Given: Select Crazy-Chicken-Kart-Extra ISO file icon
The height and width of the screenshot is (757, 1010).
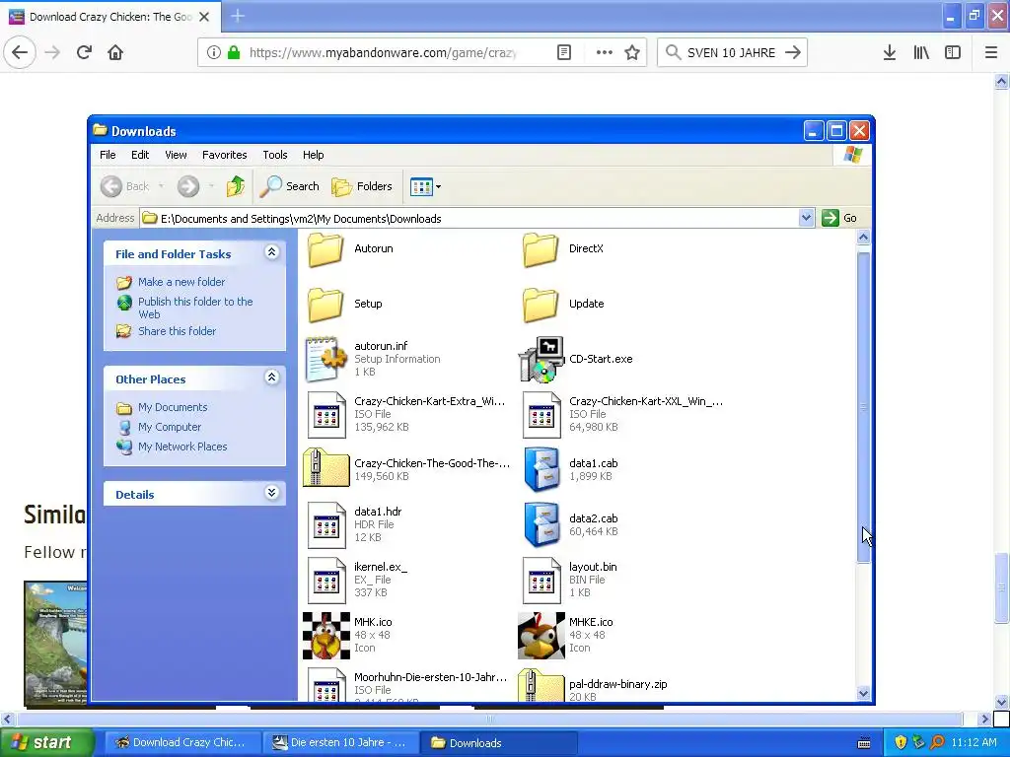Looking at the screenshot, I should tap(325, 415).
